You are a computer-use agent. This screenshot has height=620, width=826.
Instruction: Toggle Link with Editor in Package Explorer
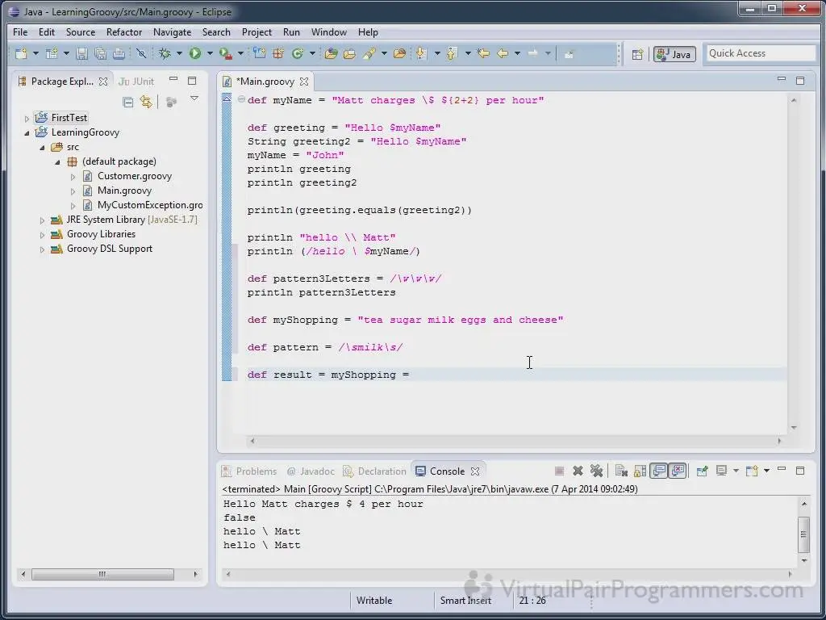point(146,102)
